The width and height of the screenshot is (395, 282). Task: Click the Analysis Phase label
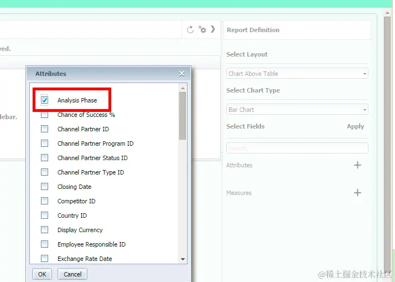77,100
